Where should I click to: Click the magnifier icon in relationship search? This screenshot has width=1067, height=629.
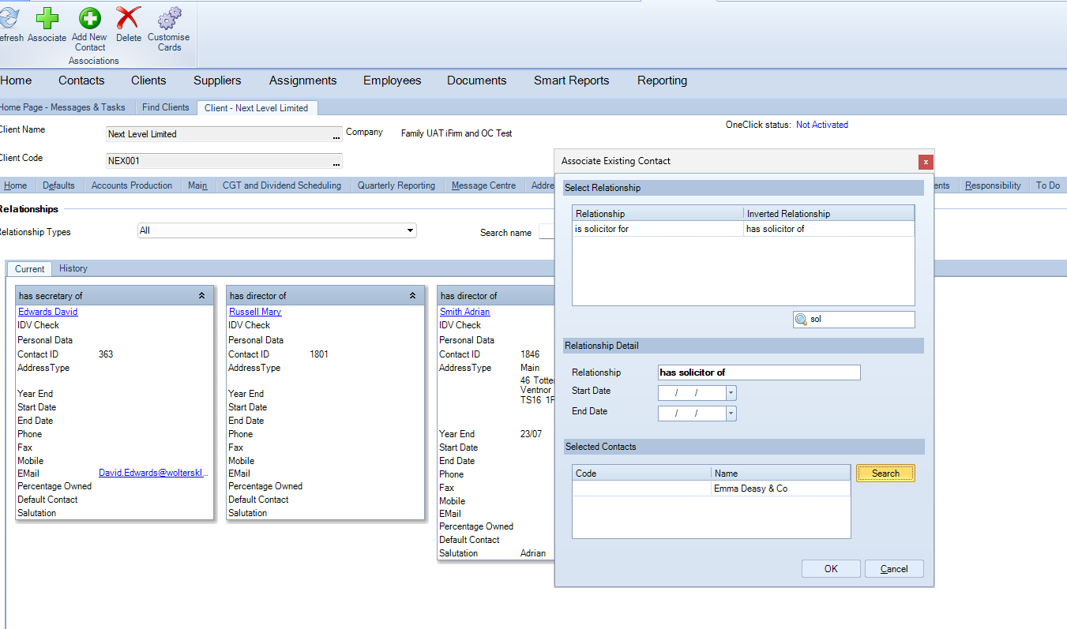point(801,320)
